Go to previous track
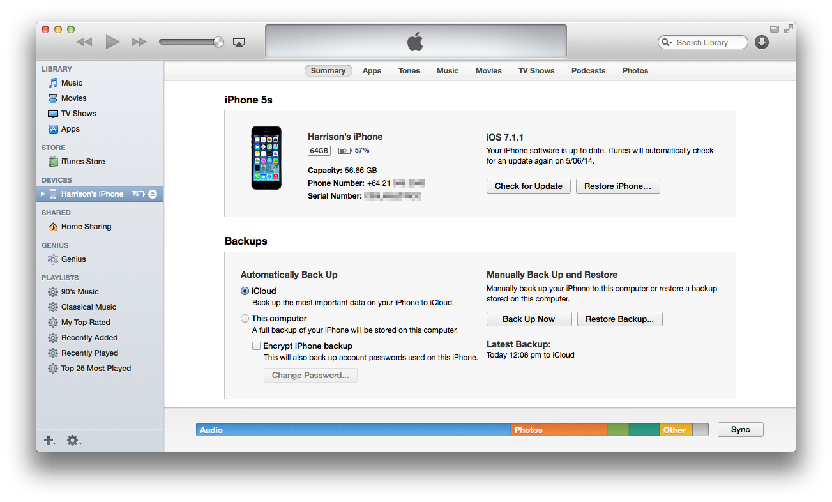This screenshot has height=502, width=832. [84, 42]
